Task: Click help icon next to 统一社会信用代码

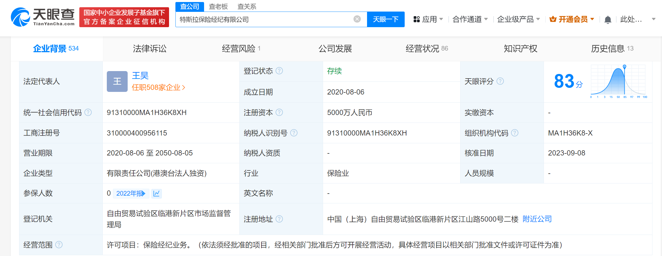Action: pos(88,112)
